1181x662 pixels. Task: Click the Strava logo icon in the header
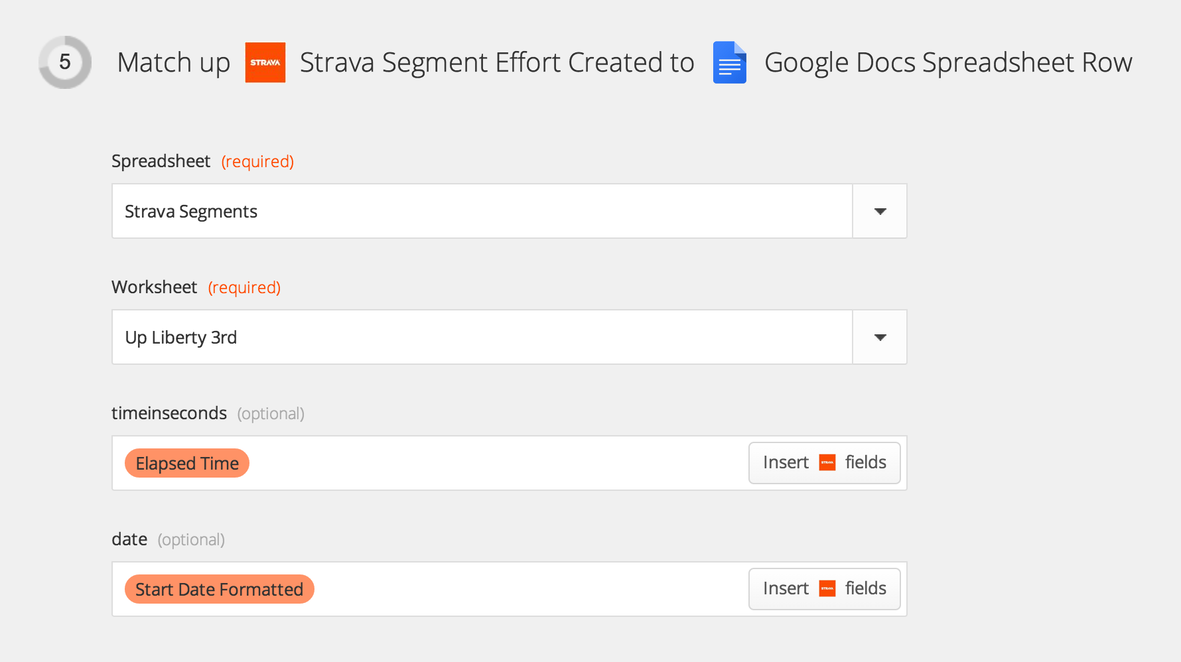(265, 62)
